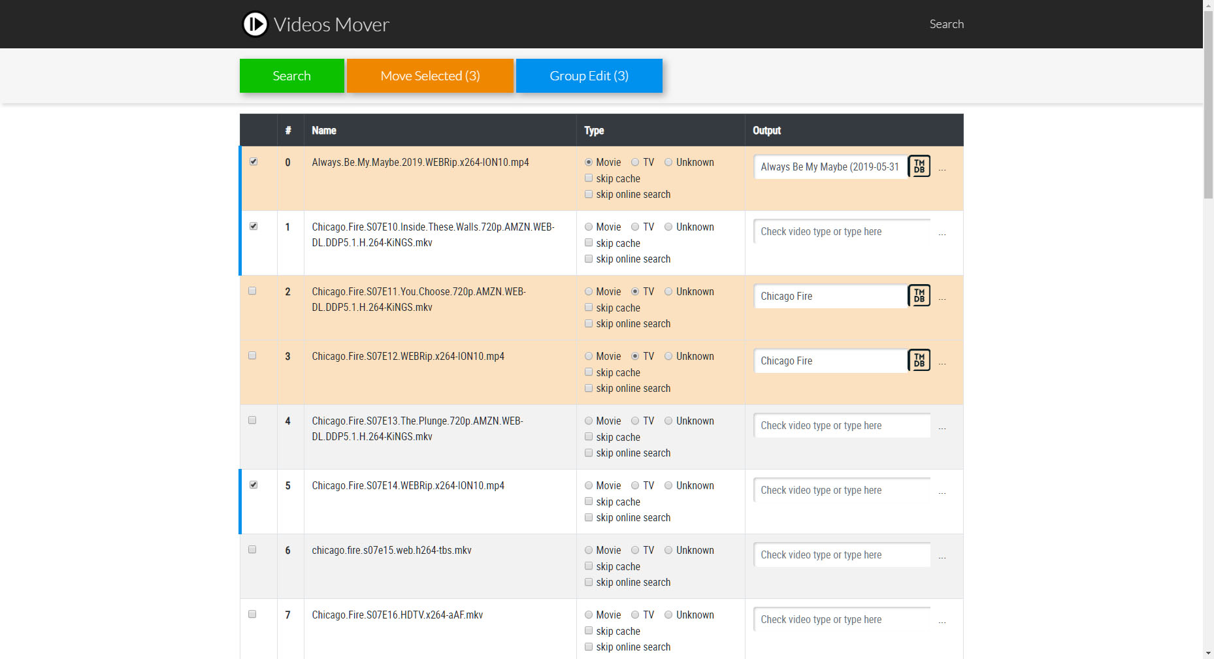The width and height of the screenshot is (1214, 659).
Task: Click filename Always.Be.My.Maybe.2019.WEBRip.x264-ION10.mp4
Action: (420, 162)
